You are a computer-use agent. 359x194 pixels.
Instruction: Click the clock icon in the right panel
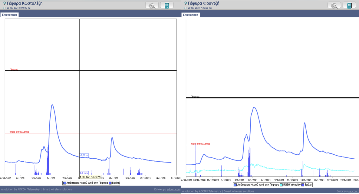point(186,8)
